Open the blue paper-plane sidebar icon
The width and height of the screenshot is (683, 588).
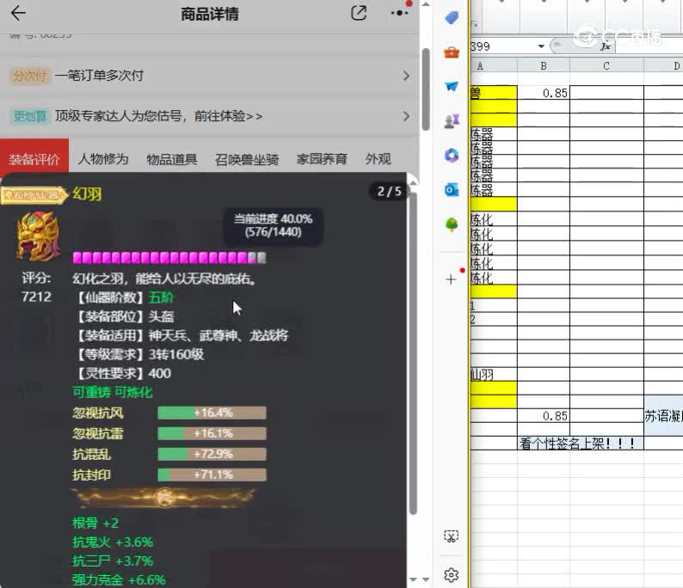tap(452, 86)
